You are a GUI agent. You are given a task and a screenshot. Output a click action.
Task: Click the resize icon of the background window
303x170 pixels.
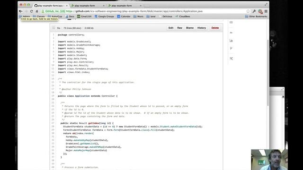282,89
